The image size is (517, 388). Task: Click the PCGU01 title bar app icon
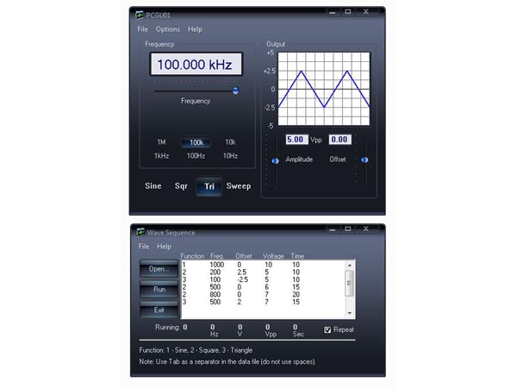[x=140, y=13]
